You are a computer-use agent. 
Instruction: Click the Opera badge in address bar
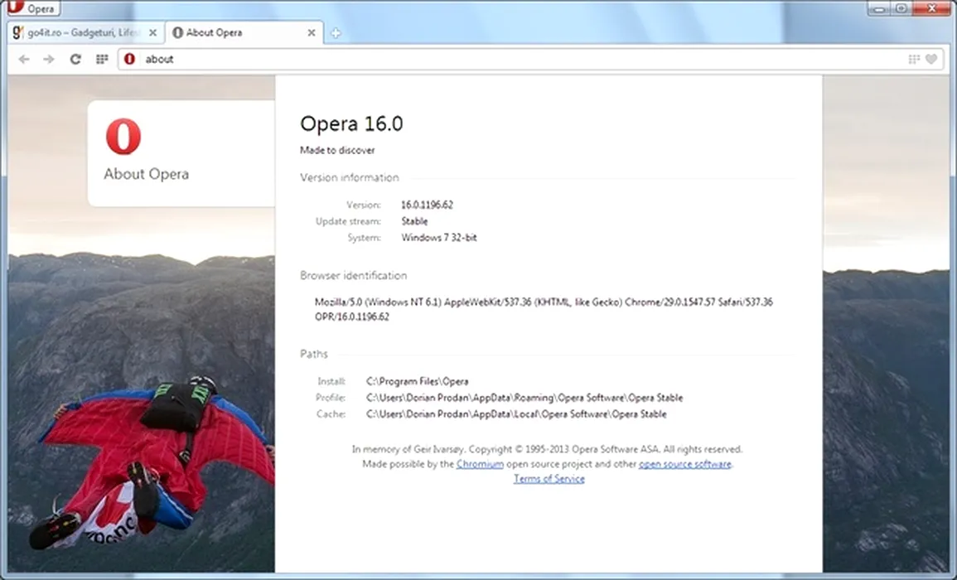(x=129, y=59)
